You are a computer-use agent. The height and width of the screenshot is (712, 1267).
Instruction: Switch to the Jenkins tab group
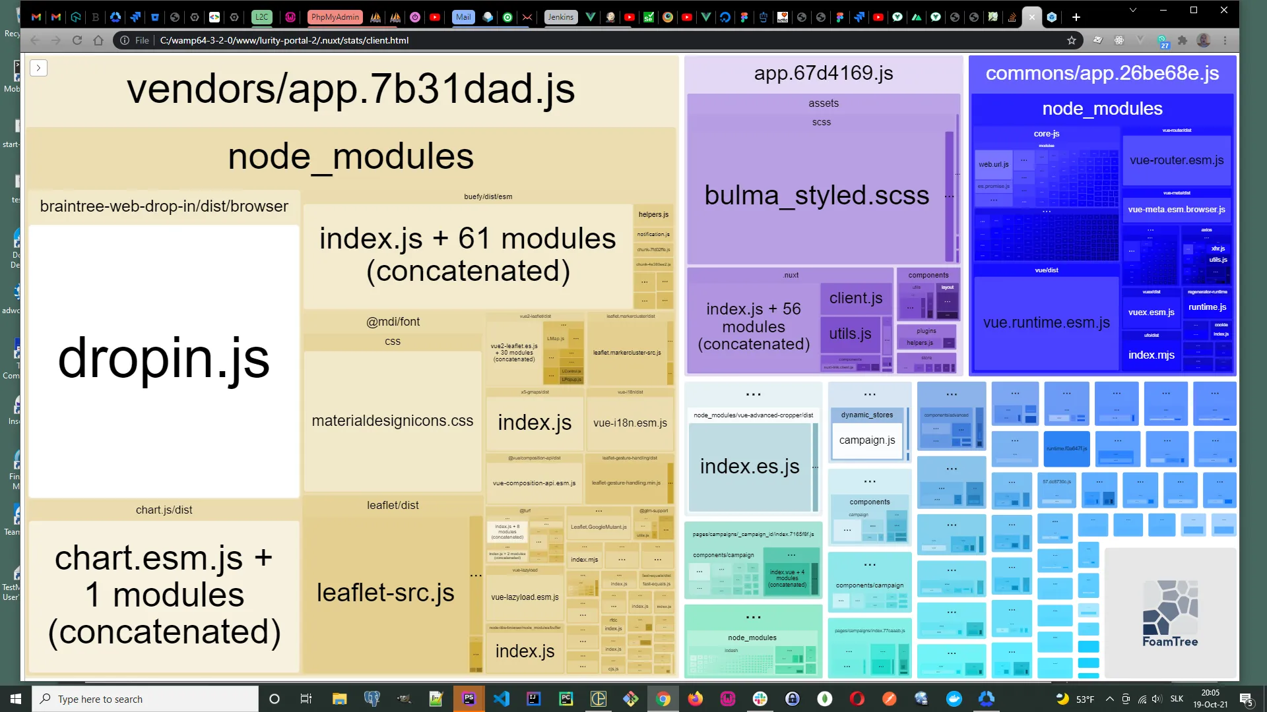pyautogui.click(x=560, y=17)
